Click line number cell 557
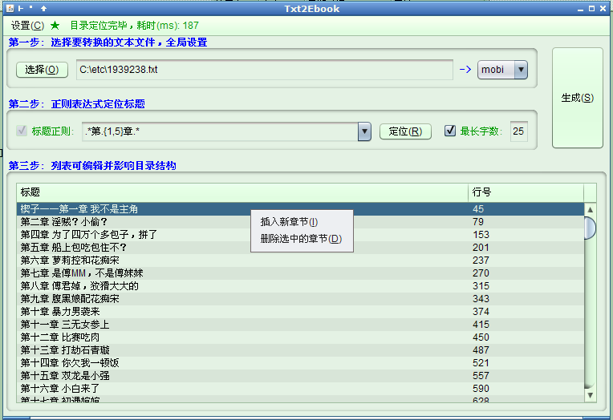This screenshot has width=613, height=420. (x=526, y=376)
